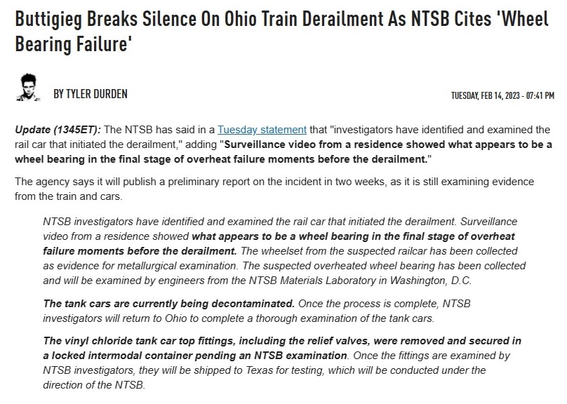Click bold "The vinyl chloride tank car top fittings"
The image size is (567, 404).
coord(140,341)
